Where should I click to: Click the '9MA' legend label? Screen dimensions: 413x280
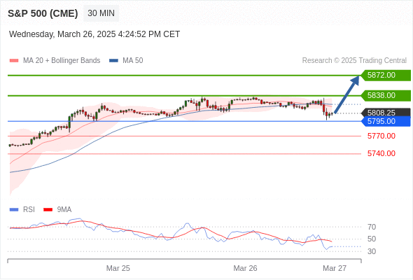[x=64, y=210]
